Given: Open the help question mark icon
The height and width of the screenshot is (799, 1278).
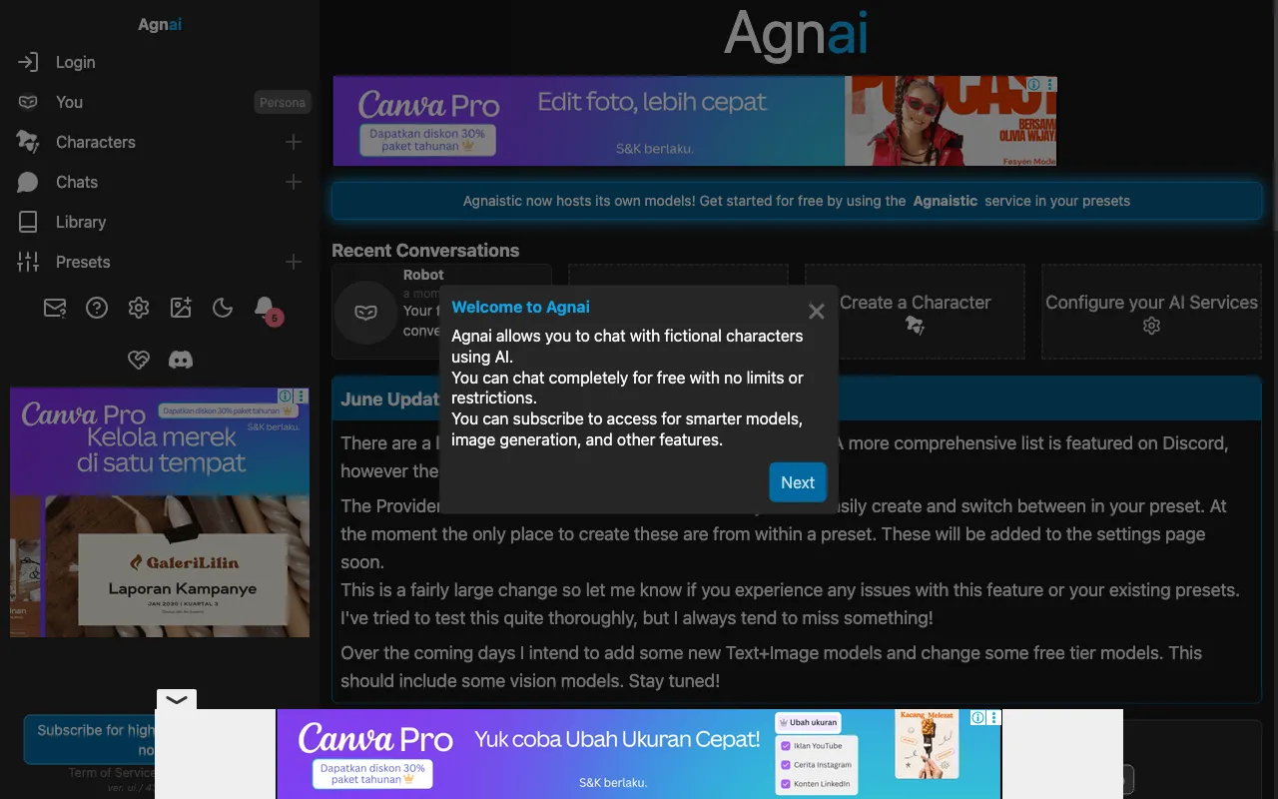Looking at the screenshot, I should pyautogui.click(x=97, y=308).
